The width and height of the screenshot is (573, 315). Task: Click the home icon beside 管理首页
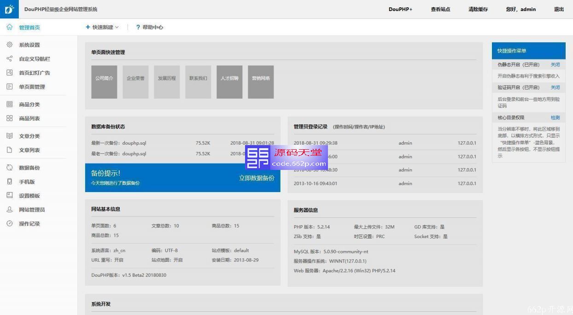click(x=9, y=27)
